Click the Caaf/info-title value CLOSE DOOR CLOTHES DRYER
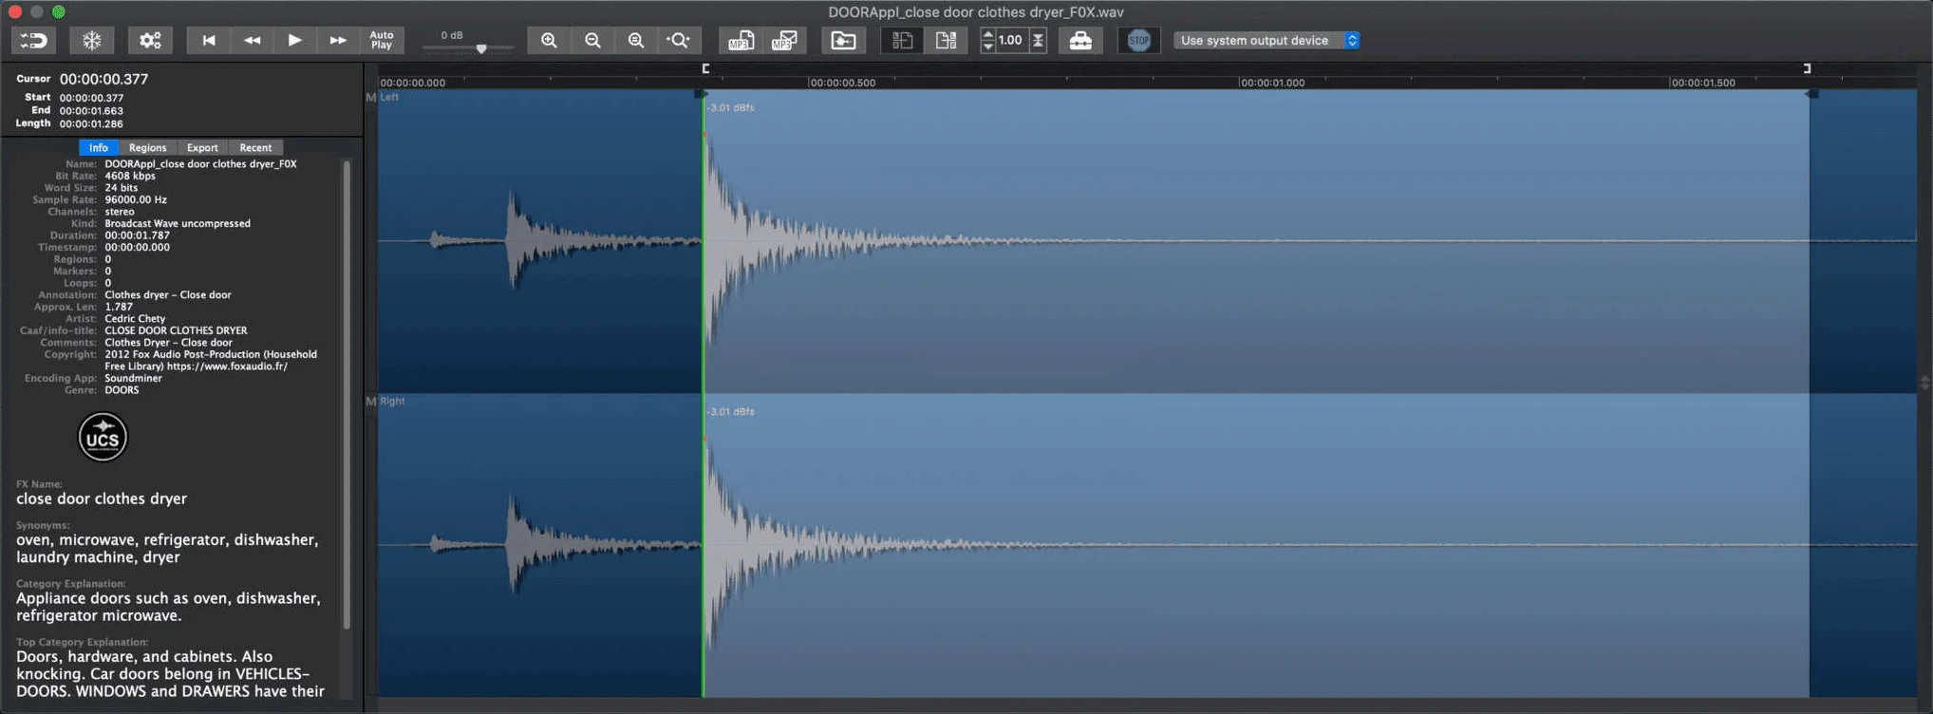The width and height of the screenshot is (1933, 714). pyautogui.click(x=176, y=330)
